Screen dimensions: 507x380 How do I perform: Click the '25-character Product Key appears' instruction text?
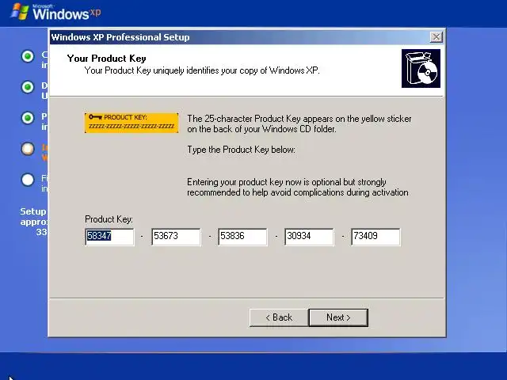pos(299,123)
